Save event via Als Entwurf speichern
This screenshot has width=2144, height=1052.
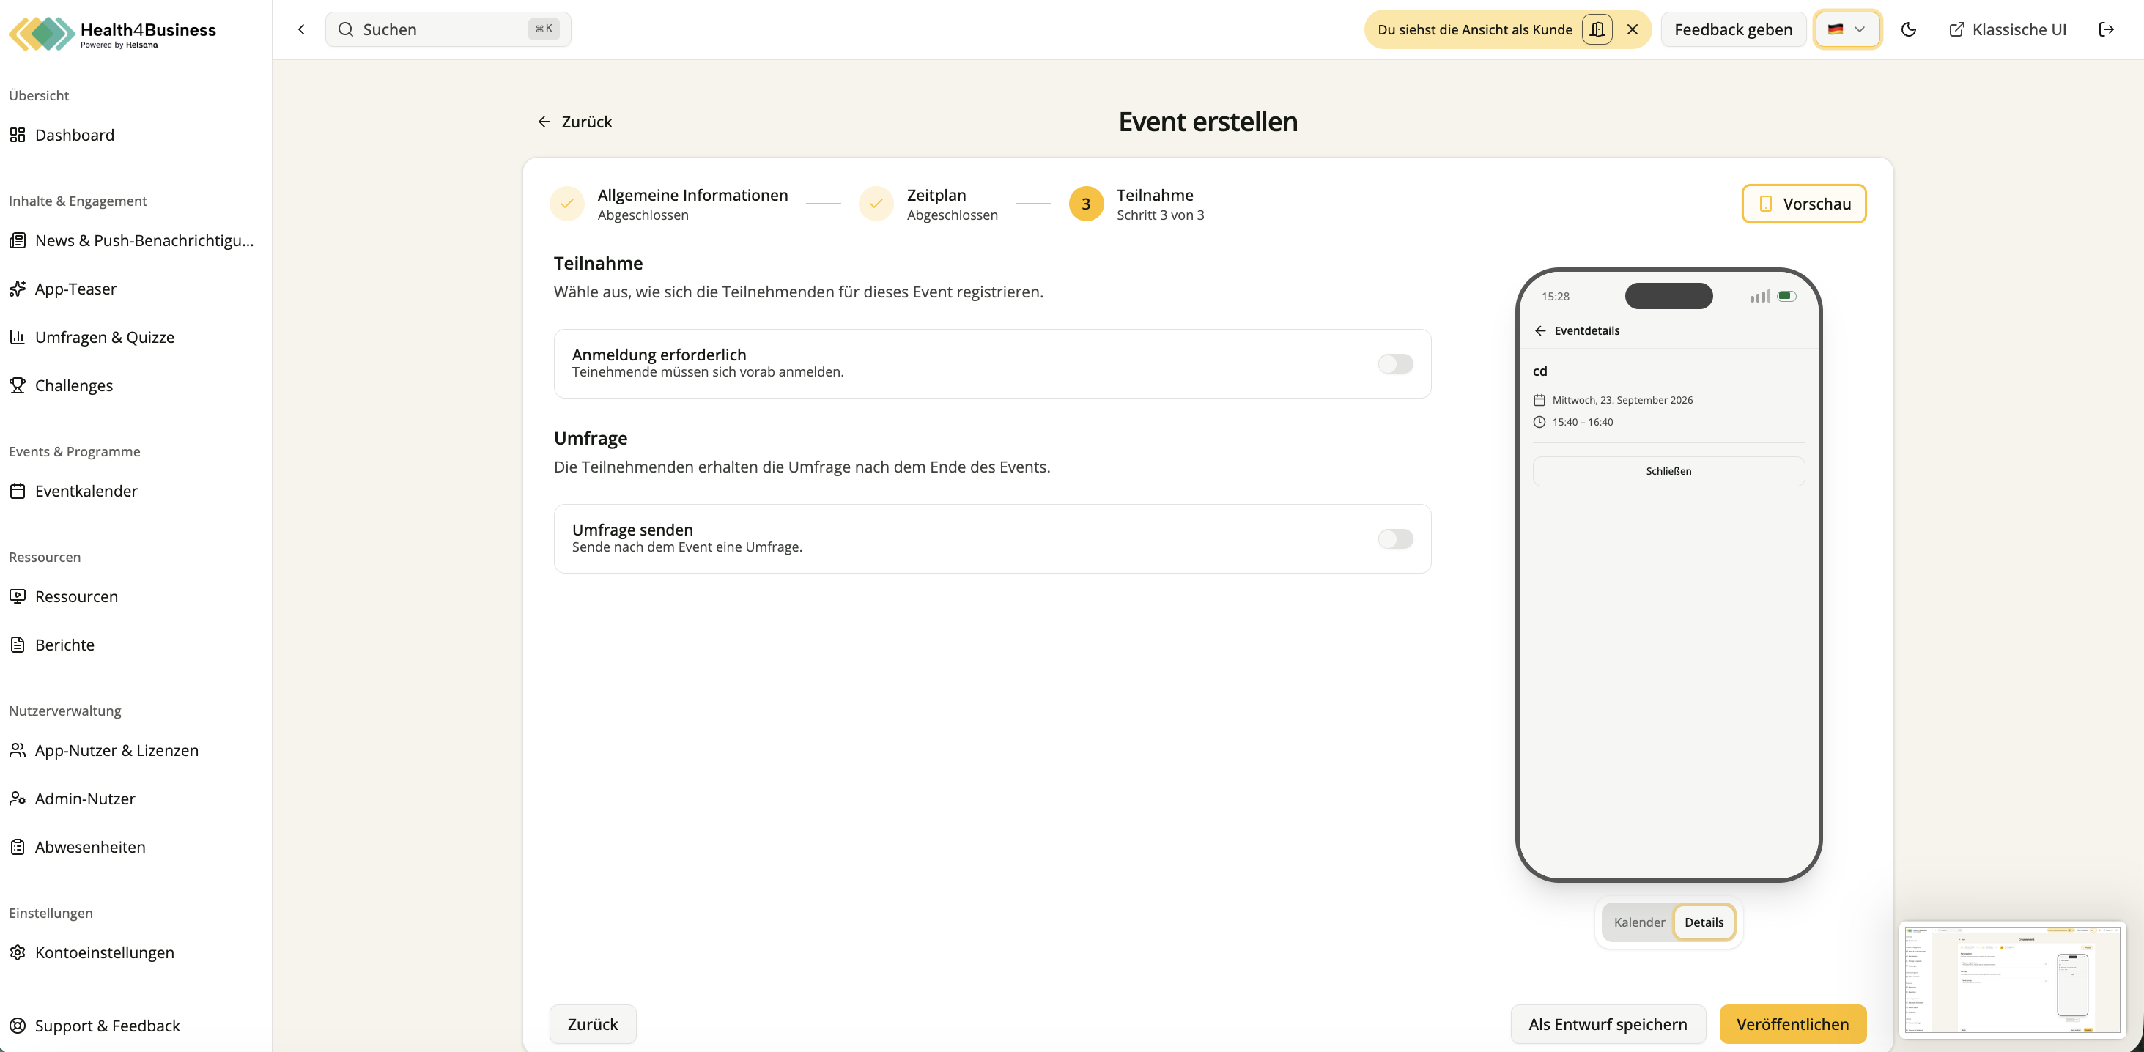(x=1607, y=1023)
